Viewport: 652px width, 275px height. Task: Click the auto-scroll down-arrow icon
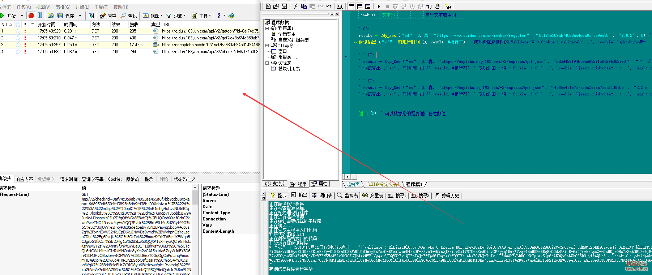pyautogui.click(x=91, y=16)
